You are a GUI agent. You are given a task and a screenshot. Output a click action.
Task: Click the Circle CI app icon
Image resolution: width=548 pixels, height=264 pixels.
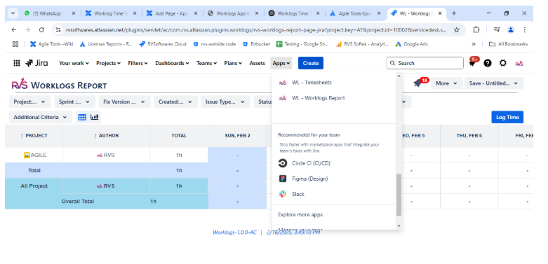pos(283,163)
